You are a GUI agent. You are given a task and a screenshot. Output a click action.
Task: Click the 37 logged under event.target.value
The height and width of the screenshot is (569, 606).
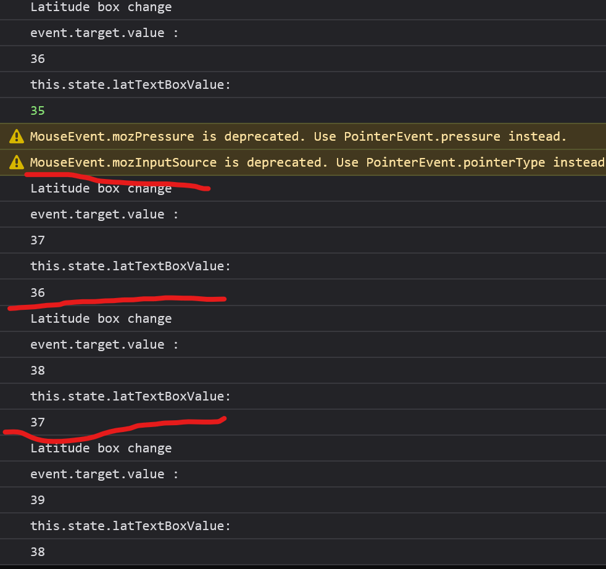tap(38, 240)
